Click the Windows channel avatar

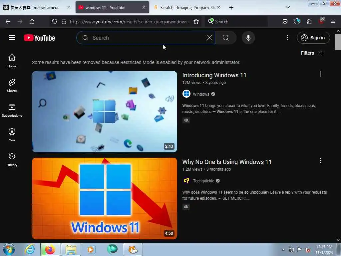coord(186,94)
